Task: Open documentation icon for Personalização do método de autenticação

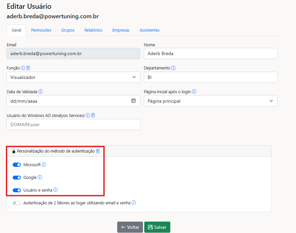Action: 98,151
